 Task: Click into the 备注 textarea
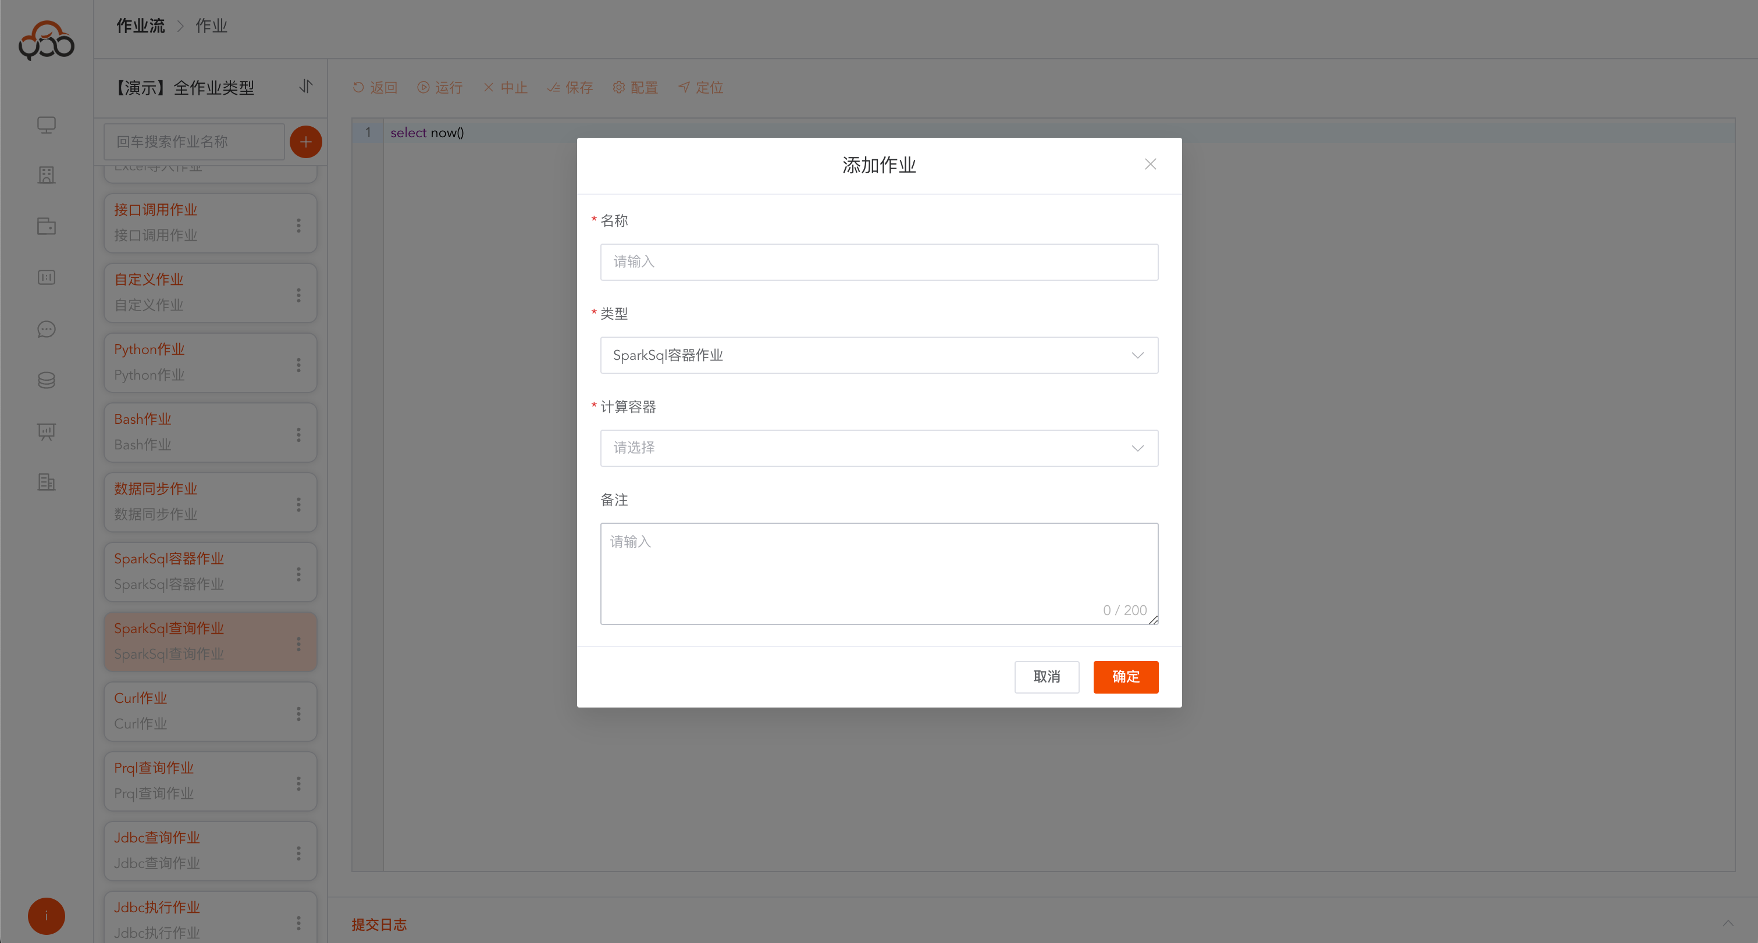tap(878, 573)
